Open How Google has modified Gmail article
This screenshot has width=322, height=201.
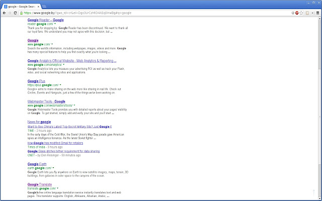55,143
